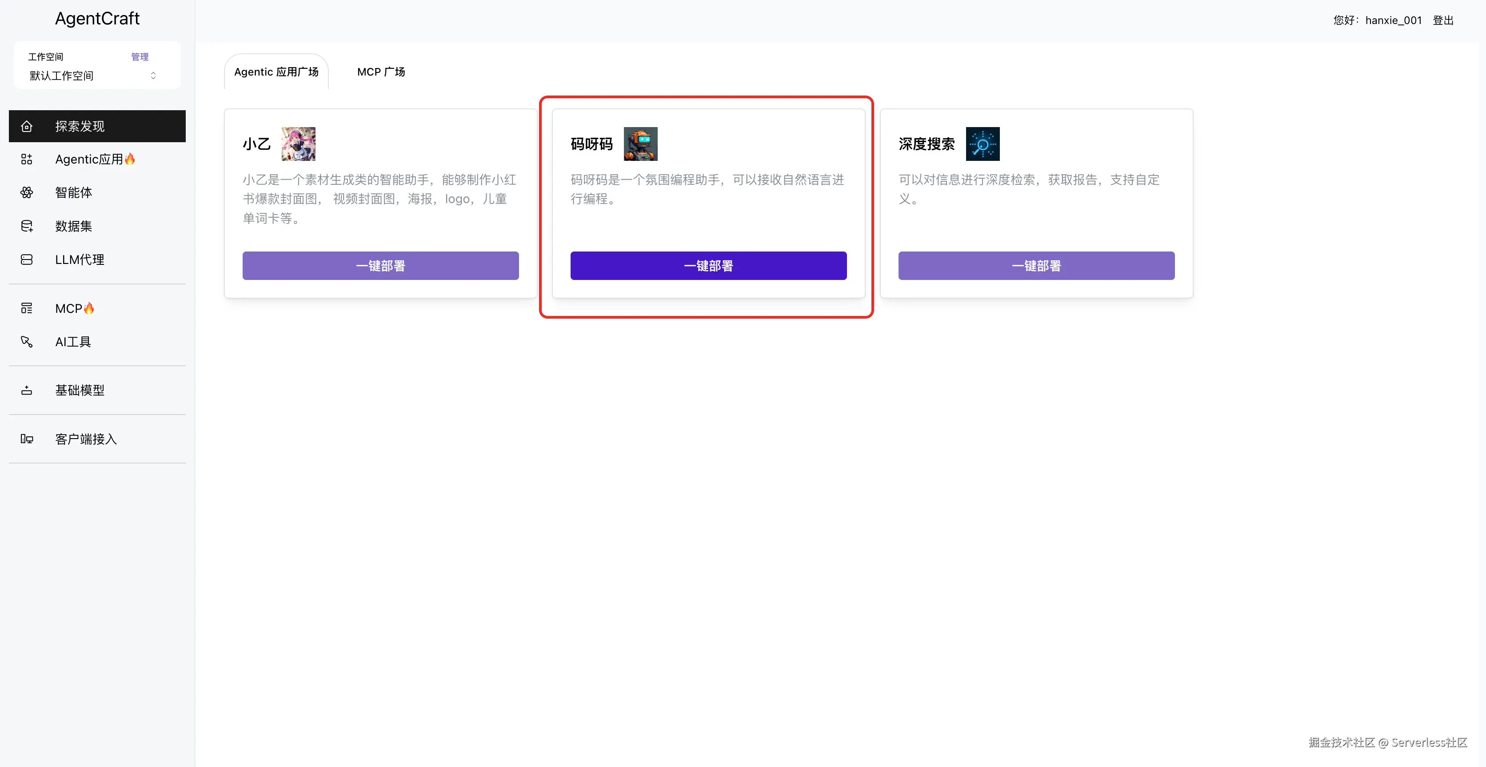Click the 码呀码 robot avatar image
This screenshot has width=1486, height=767.
640,144
